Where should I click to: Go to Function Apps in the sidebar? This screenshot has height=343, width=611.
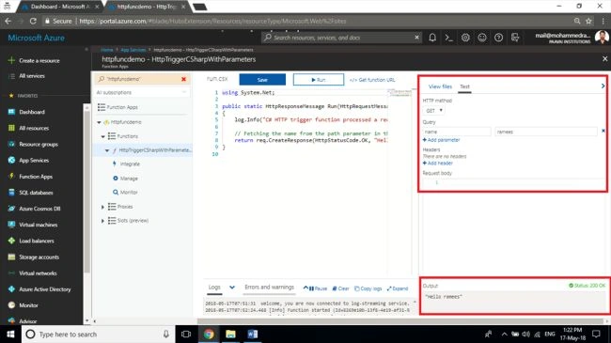36,177
